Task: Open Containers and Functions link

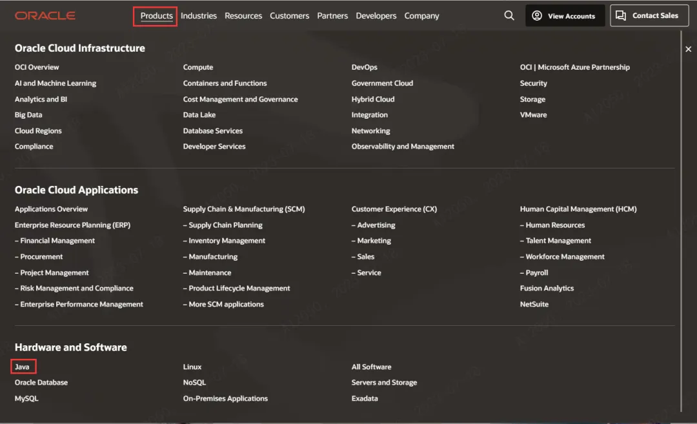Action: pyautogui.click(x=225, y=83)
